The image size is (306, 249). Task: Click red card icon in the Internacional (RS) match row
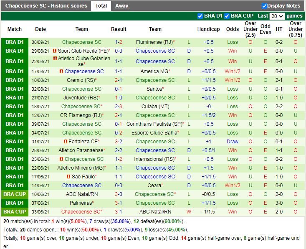61,159
